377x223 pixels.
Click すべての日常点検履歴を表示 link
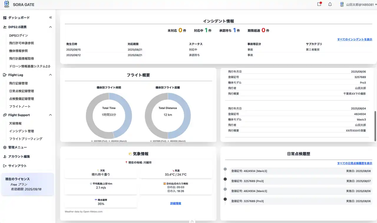tap(354, 163)
